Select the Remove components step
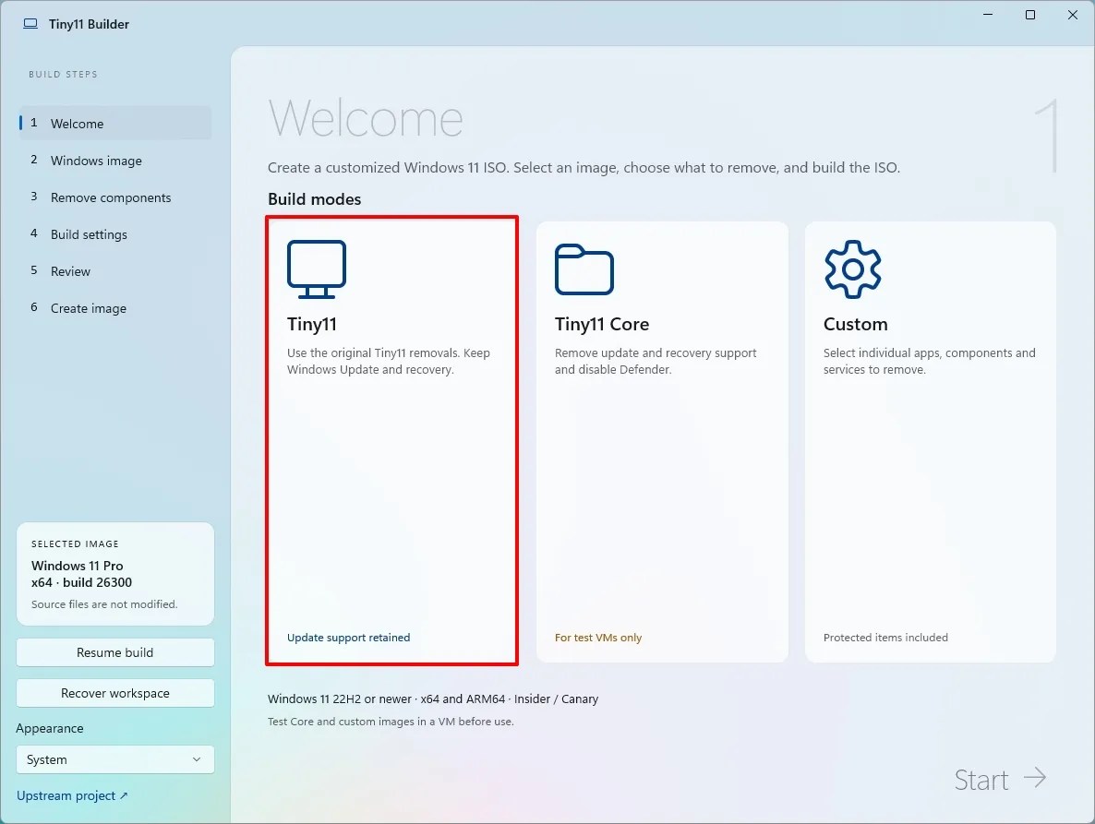Viewport: 1095px width, 824px height. point(115,197)
